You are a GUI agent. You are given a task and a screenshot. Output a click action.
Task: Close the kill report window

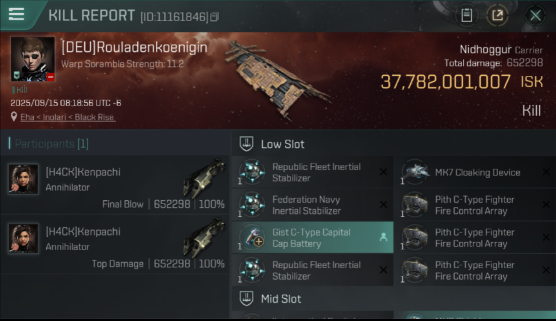535,16
